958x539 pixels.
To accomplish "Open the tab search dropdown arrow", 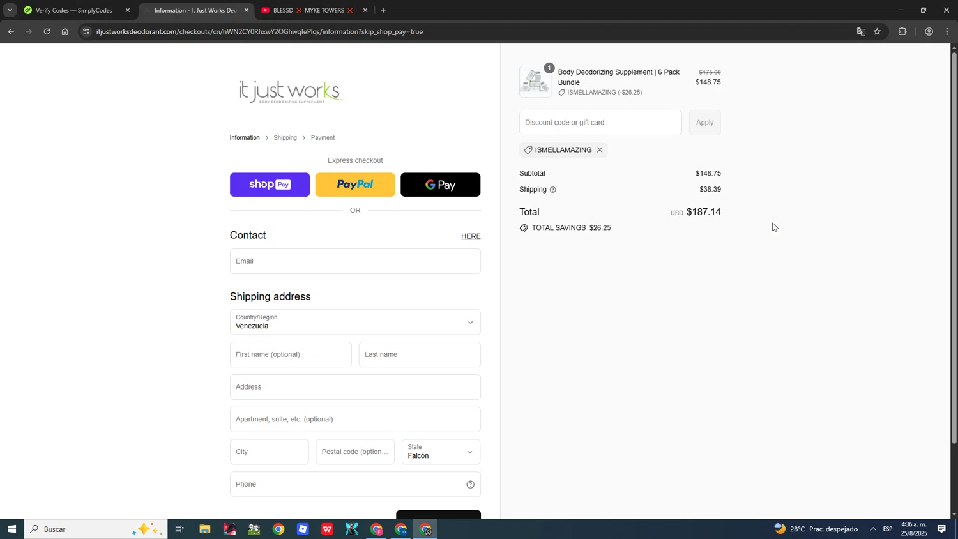I will coord(10,10).
